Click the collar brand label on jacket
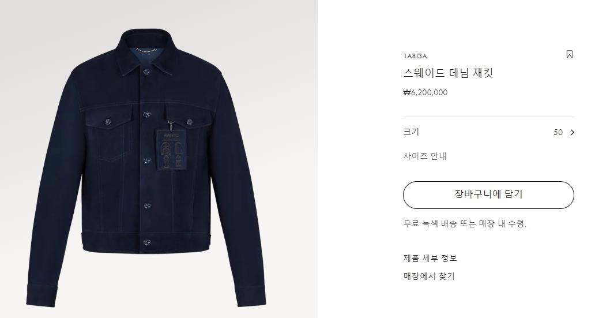Image resolution: width=595 pixels, height=318 pixels. pyautogui.click(x=147, y=50)
